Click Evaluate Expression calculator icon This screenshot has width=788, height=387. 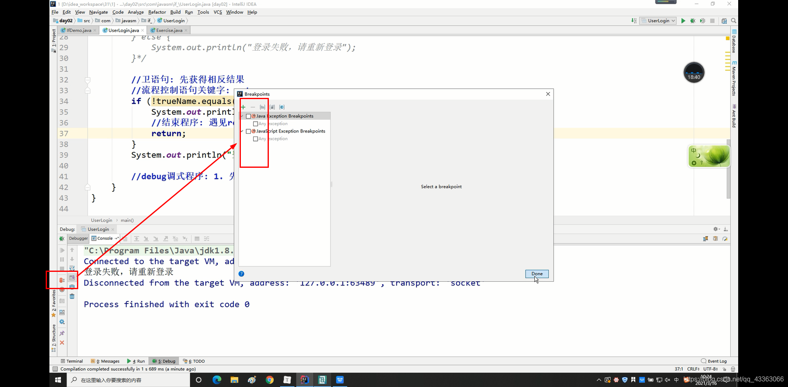coord(197,239)
